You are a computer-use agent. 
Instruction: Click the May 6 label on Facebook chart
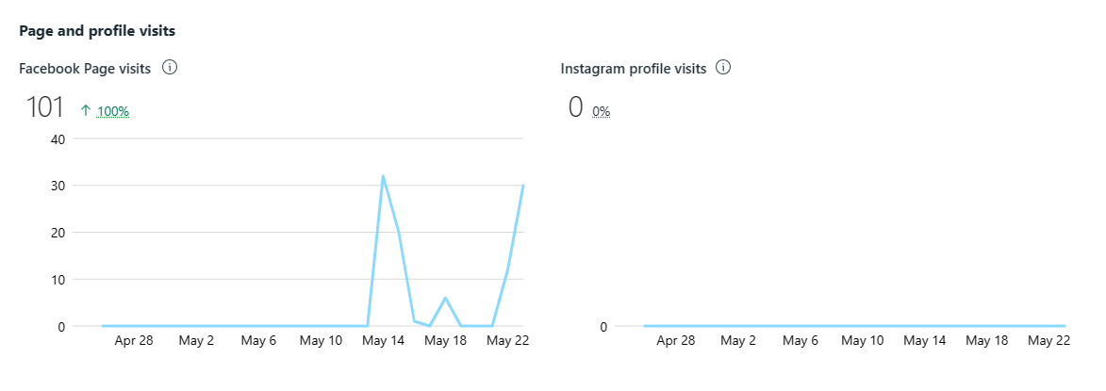[258, 341]
